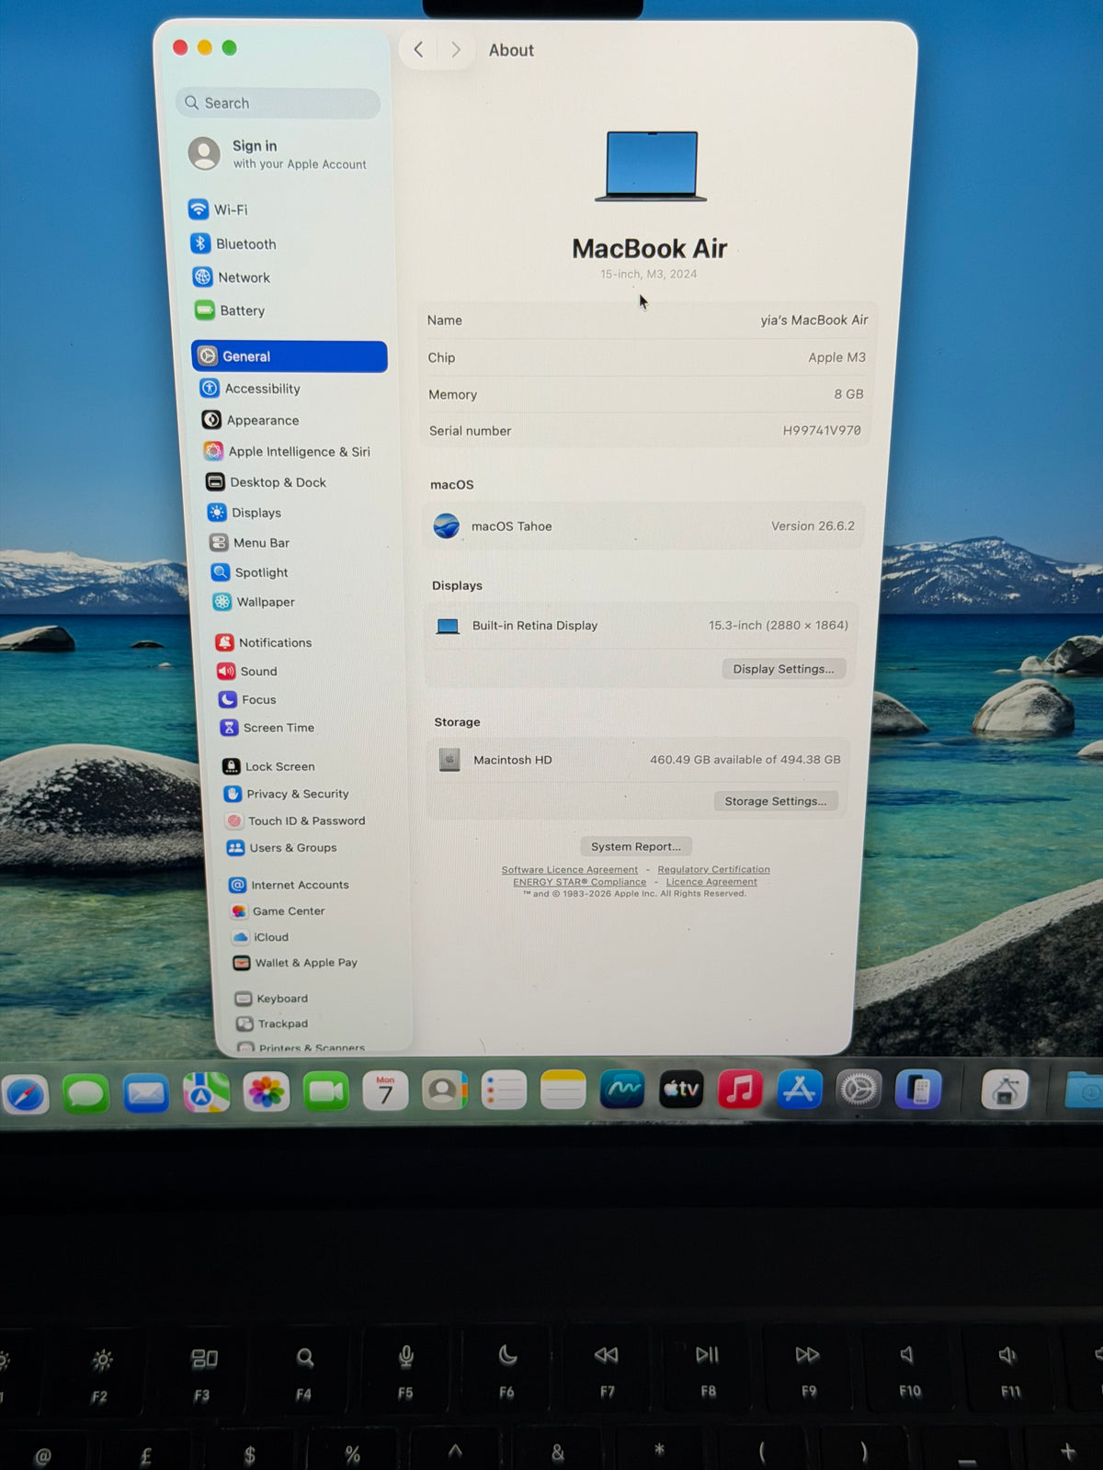Click the macOS Tahoe row
This screenshot has height=1470, width=1103.
[643, 526]
